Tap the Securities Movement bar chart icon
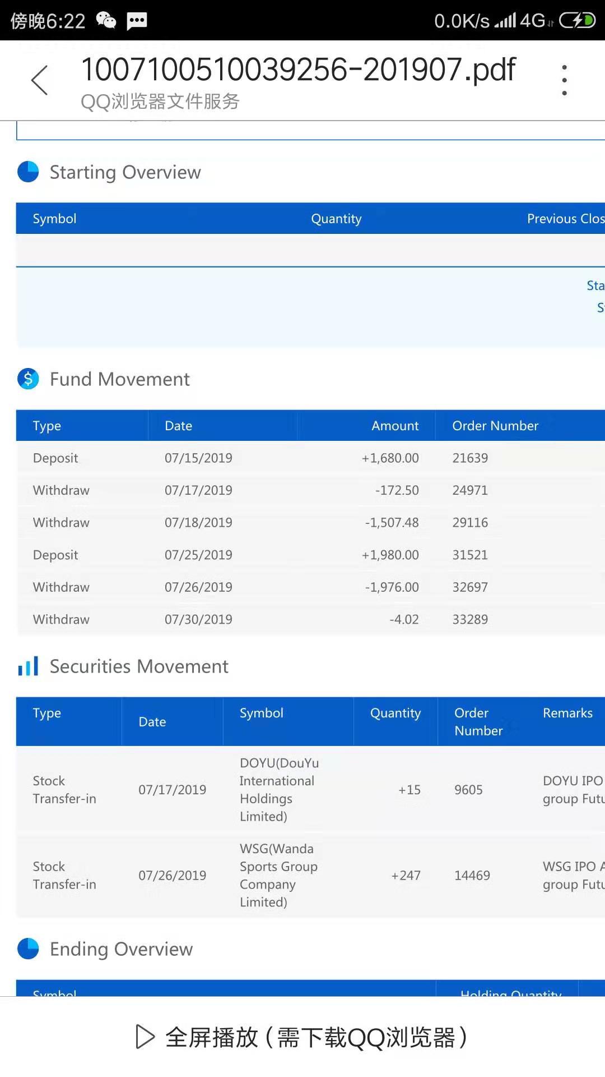This screenshot has height=1077, width=605. pyautogui.click(x=28, y=666)
